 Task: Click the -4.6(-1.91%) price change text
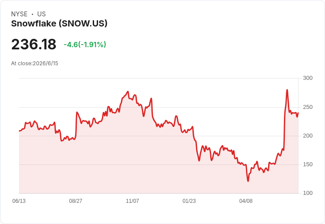pos(85,44)
